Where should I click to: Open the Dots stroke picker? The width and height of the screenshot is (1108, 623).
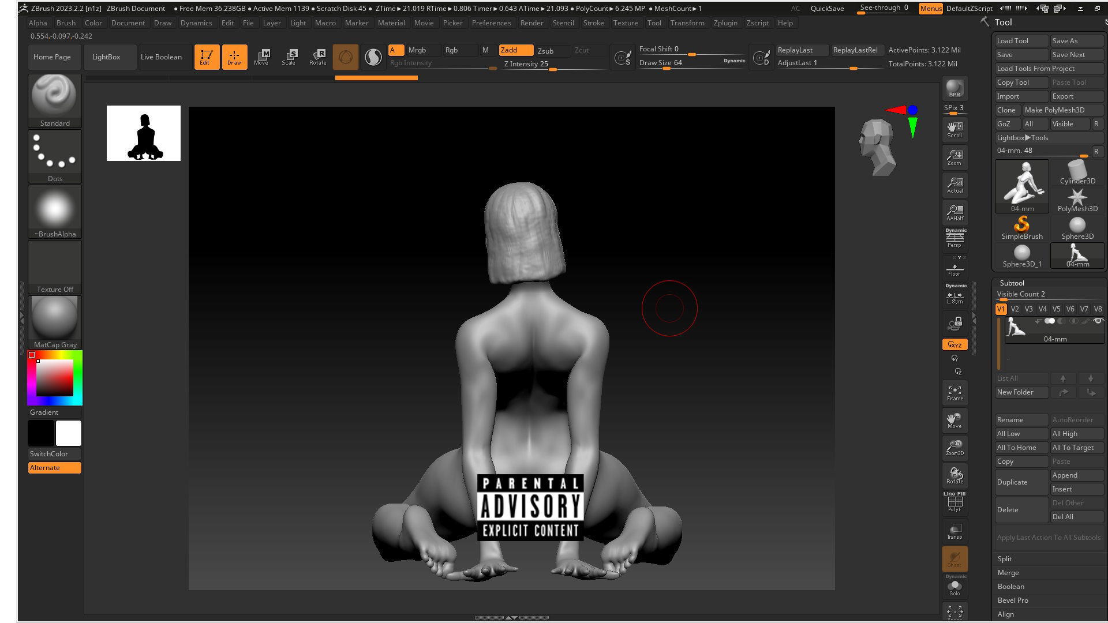pyautogui.click(x=55, y=156)
